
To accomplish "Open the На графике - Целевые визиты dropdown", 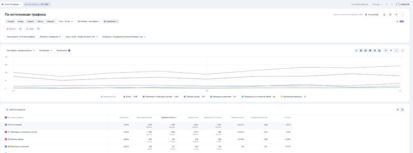I will pyautogui.click(x=21, y=50).
